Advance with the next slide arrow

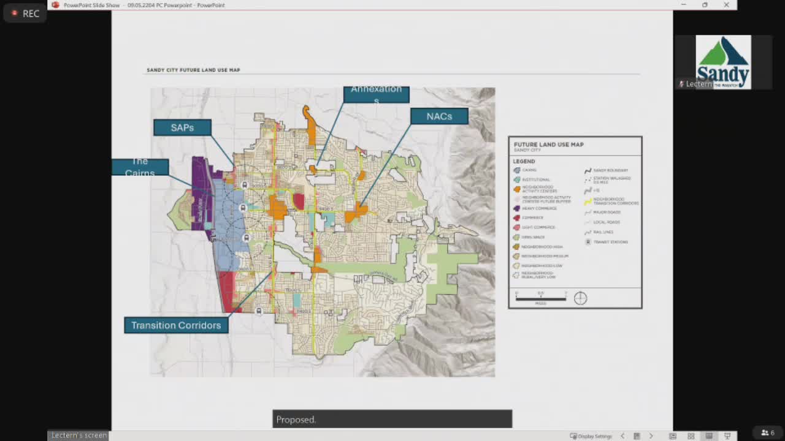651,435
